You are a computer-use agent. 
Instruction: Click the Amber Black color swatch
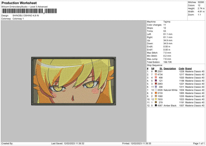click(156, 105)
